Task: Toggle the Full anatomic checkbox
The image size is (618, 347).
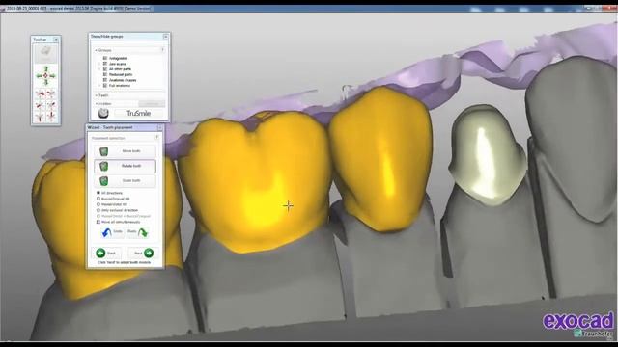Action: 105,86
